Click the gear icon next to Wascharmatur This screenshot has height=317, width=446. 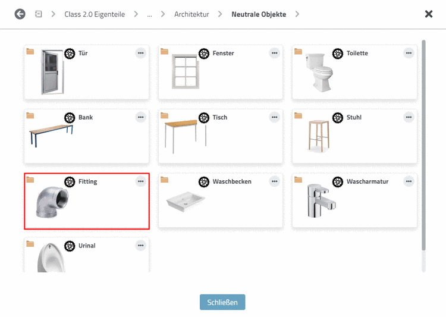(338, 182)
